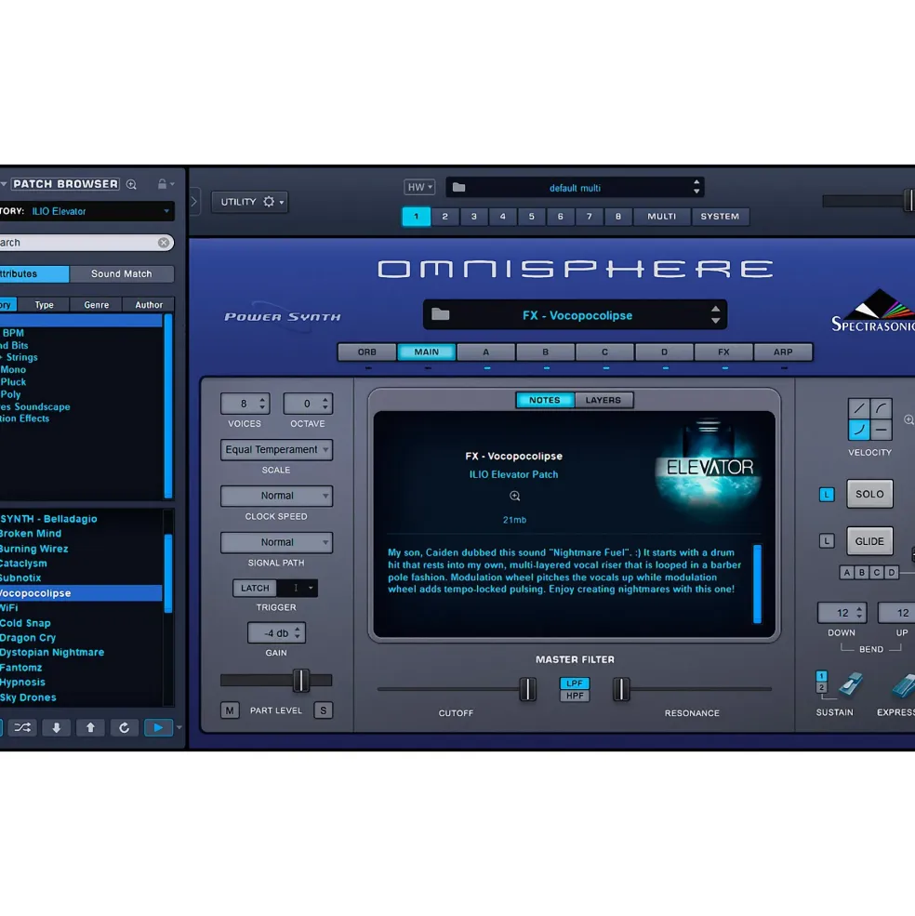This screenshot has height=916, width=915.
Task: Open the HW dropdown
Action: point(419,187)
